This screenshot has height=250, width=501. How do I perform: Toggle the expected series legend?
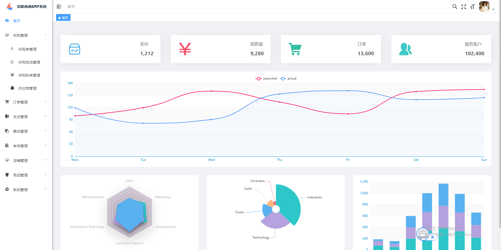coord(266,78)
